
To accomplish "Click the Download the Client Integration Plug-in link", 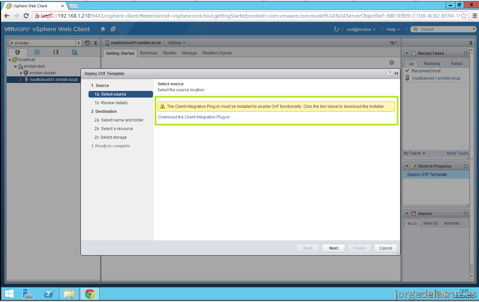I will [194, 117].
